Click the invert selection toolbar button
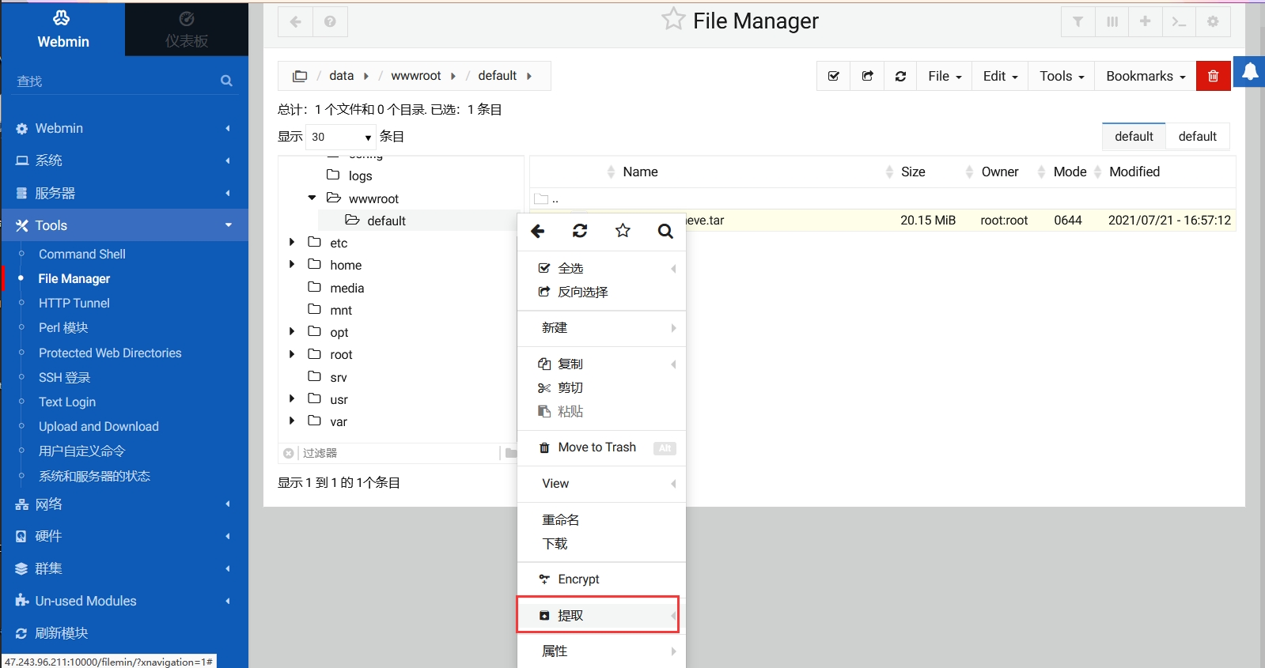Screen dimensions: 1265x668 (867, 76)
